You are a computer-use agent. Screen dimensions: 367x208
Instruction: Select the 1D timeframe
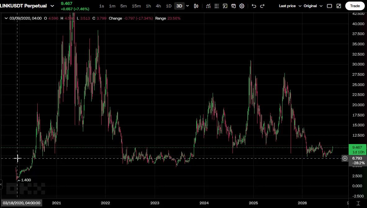point(169,6)
